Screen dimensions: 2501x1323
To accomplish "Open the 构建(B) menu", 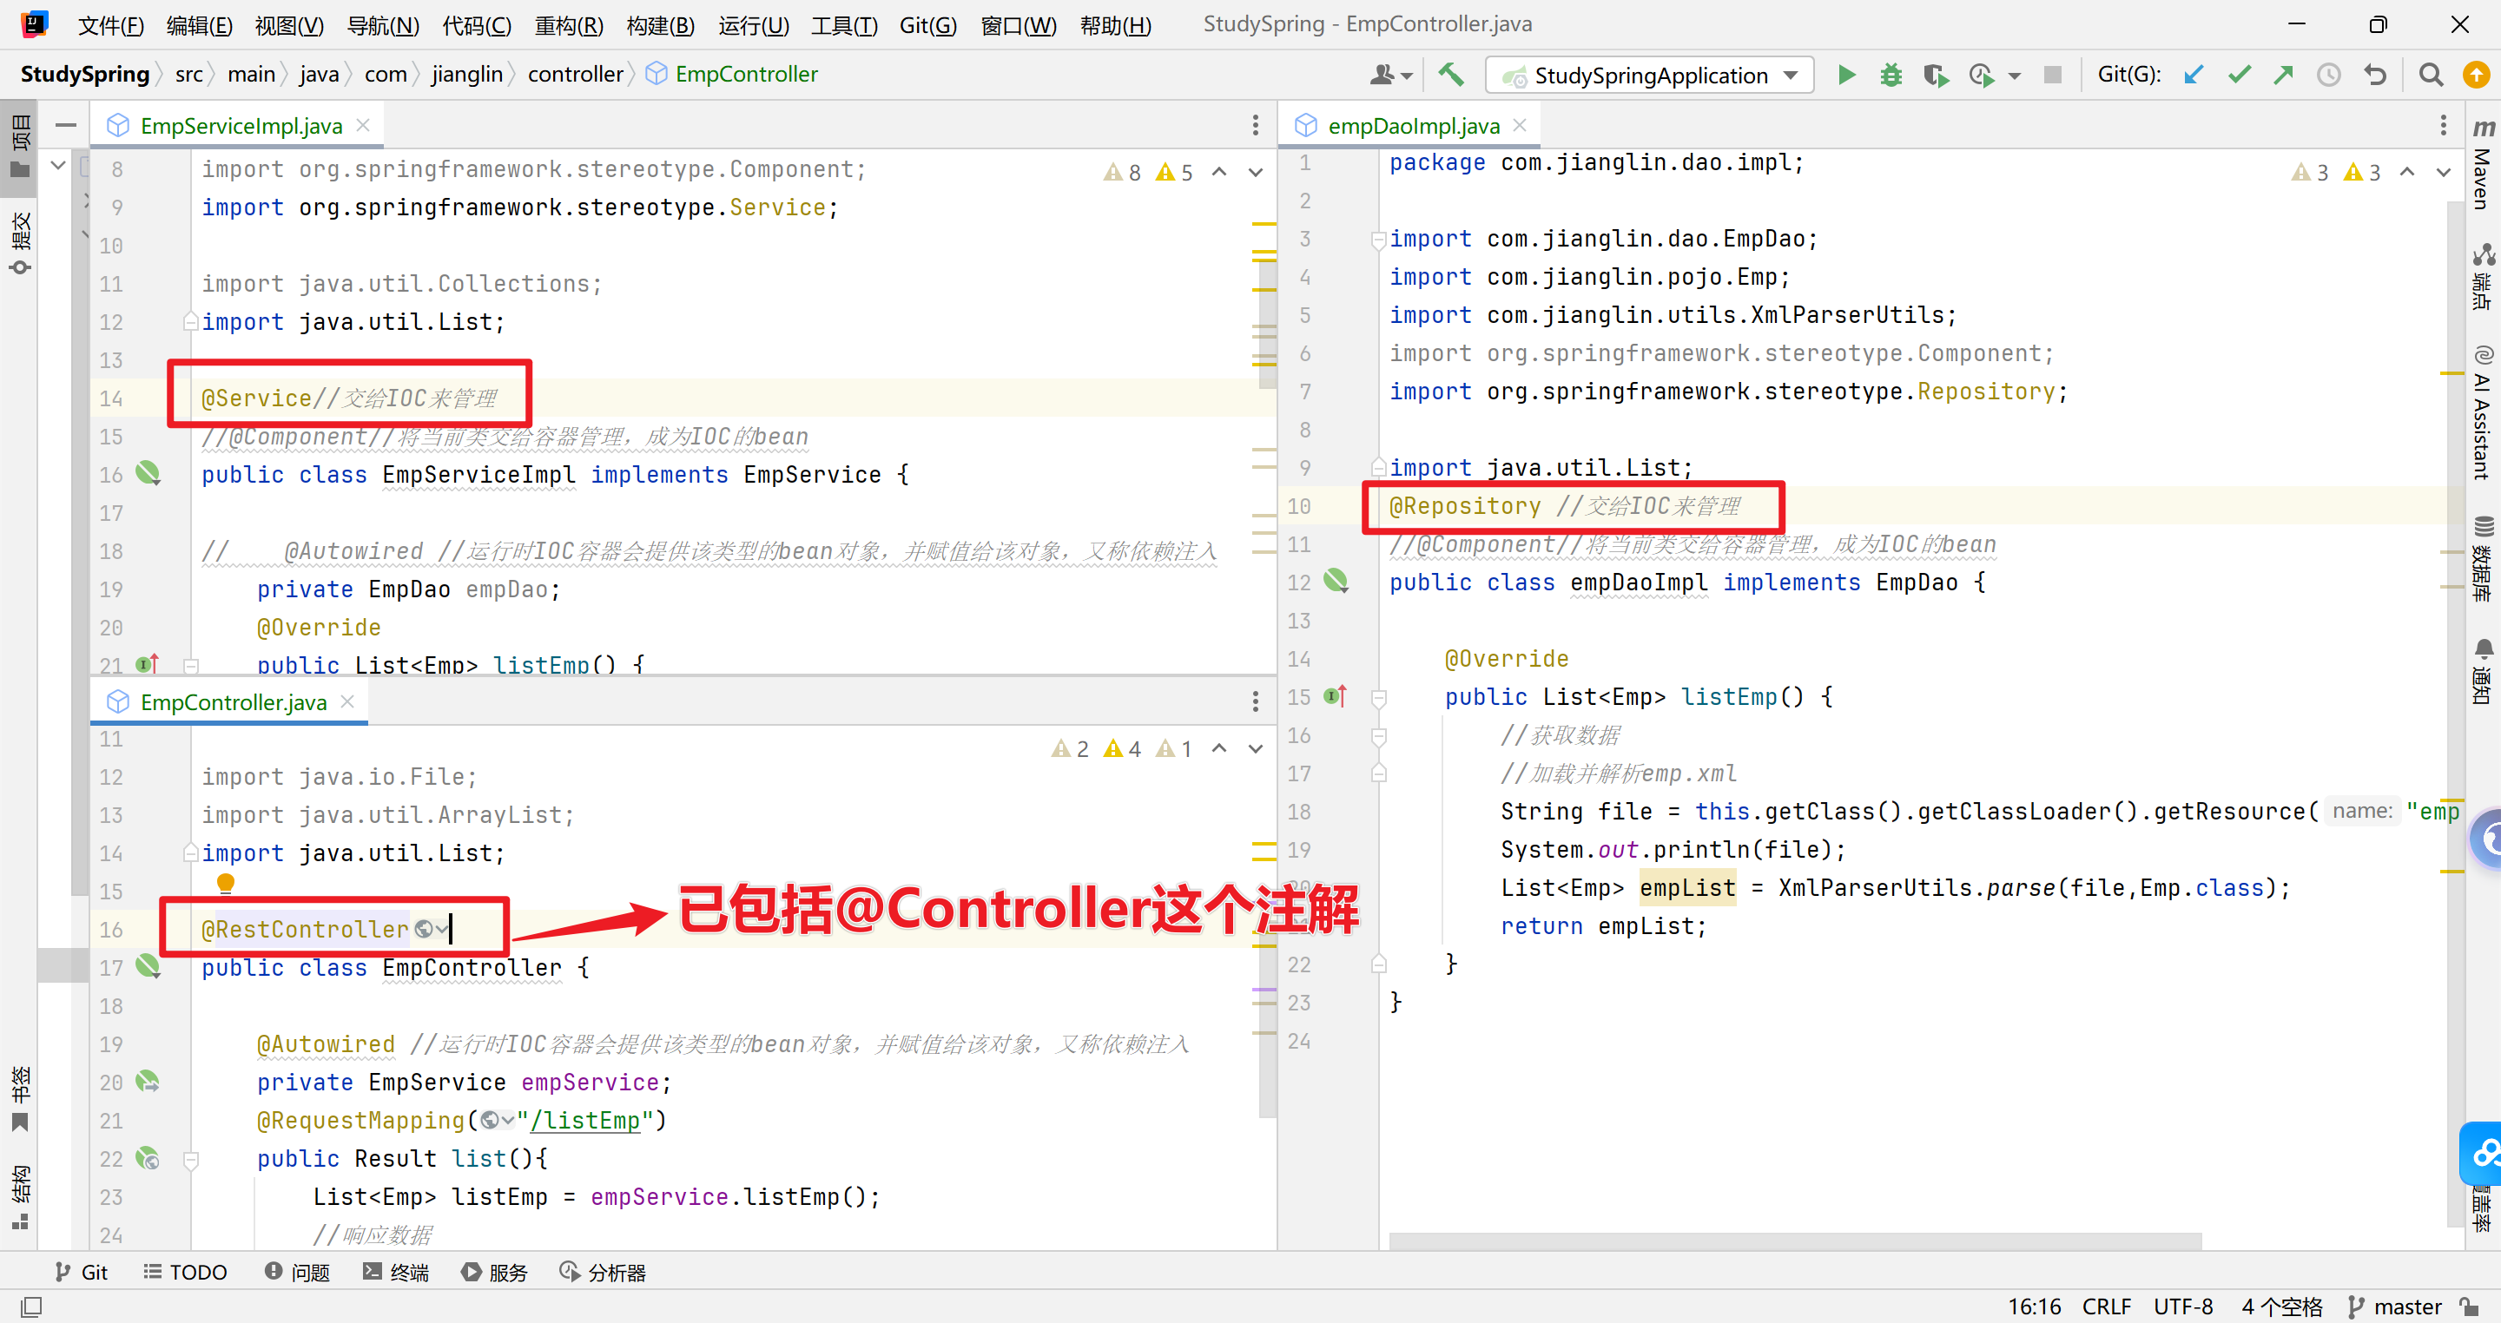I will tap(659, 24).
